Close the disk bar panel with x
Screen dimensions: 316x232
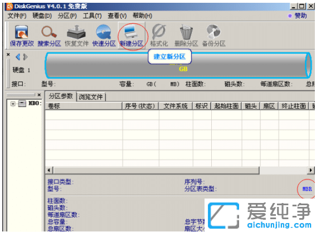tap(8, 55)
